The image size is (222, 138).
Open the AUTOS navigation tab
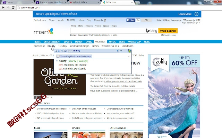(x=112, y=42)
